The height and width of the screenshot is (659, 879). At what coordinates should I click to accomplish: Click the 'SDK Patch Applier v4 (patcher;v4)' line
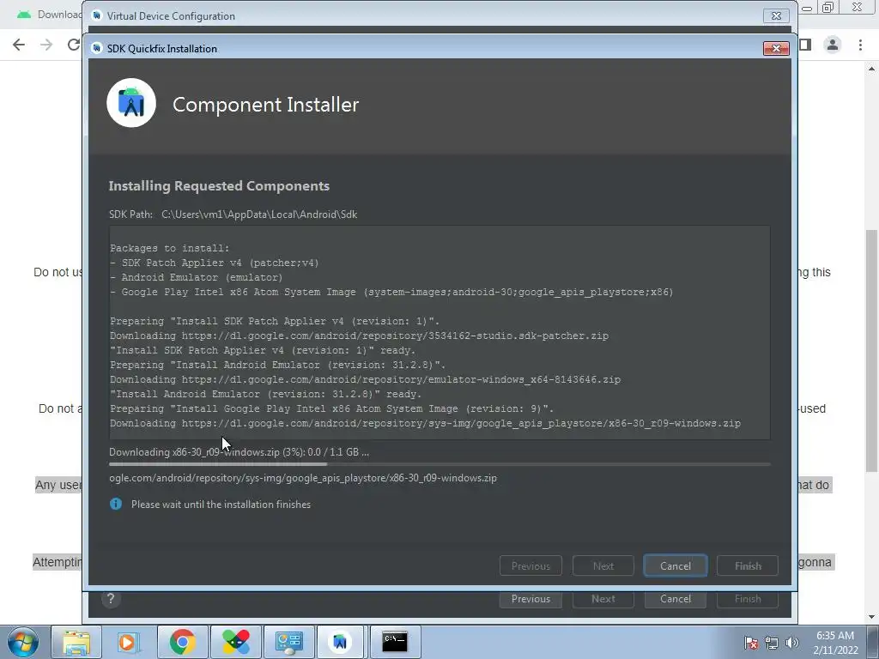[214, 263]
